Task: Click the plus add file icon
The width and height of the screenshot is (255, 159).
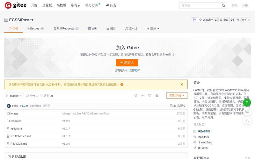Action: (143, 96)
